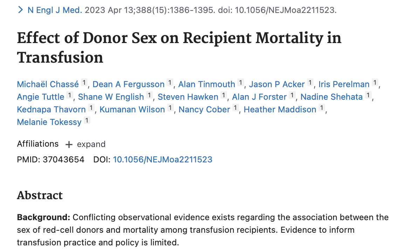Click affiliation superscript 1 beside Melanie Tokessy
Viewport: 412px width, 252px height.
(87, 120)
